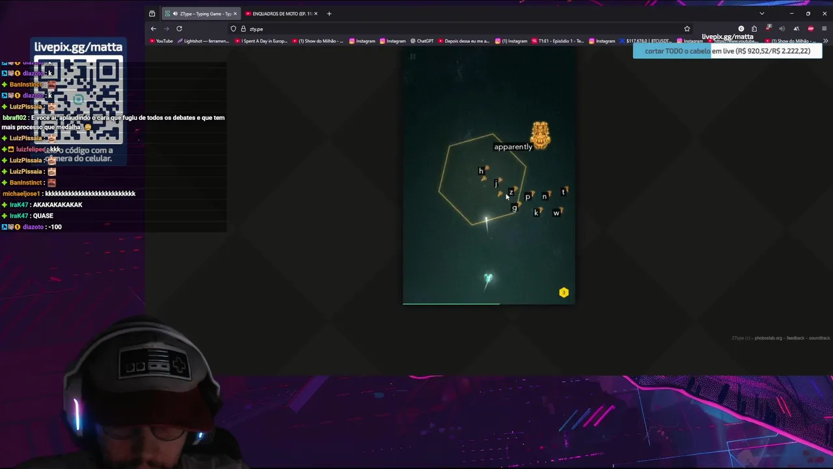Click diazoto's -100 chat message
Image resolution: width=833 pixels, height=469 pixels.
click(x=32, y=227)
